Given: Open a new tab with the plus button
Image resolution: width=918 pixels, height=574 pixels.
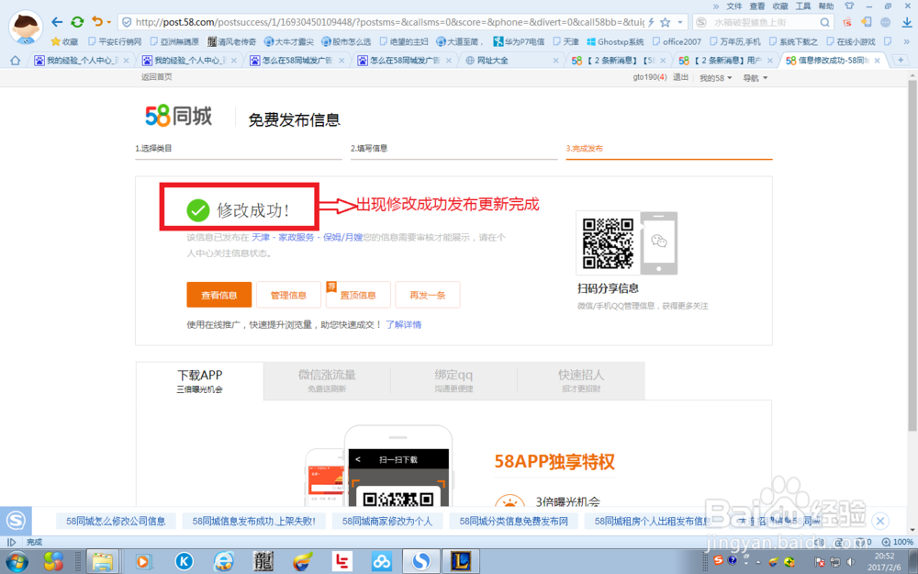Looking at the screenshot, I should click(901, 61).
